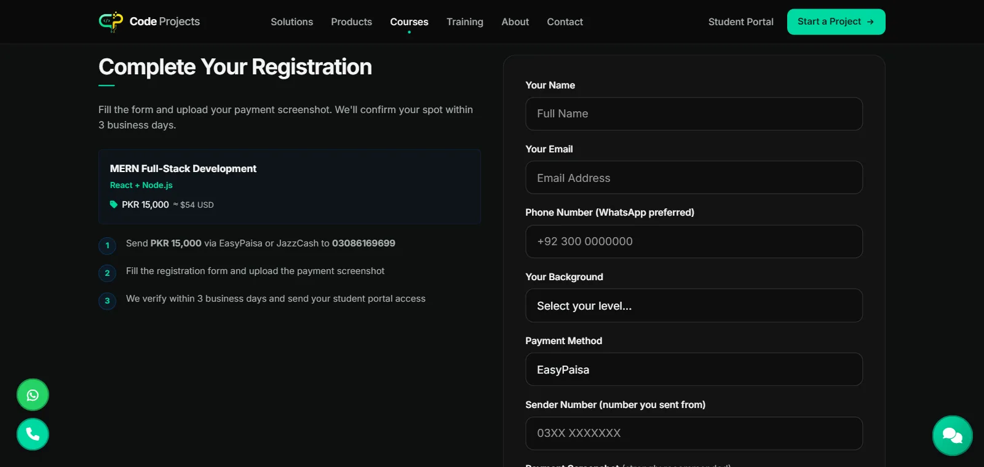984x467 pixels.
Task: Click the step text about uploading the payment screenshot
Action: click(255, 271)
